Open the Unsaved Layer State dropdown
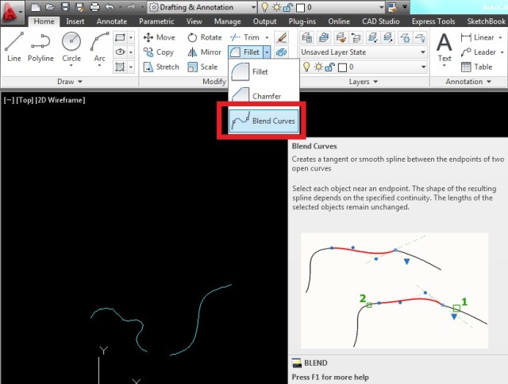Viewport: 508px width, 384px height. pyautogui.click(x=359, y=52)
